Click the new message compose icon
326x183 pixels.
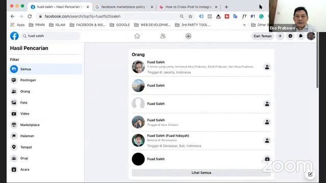tap(310, 174)
